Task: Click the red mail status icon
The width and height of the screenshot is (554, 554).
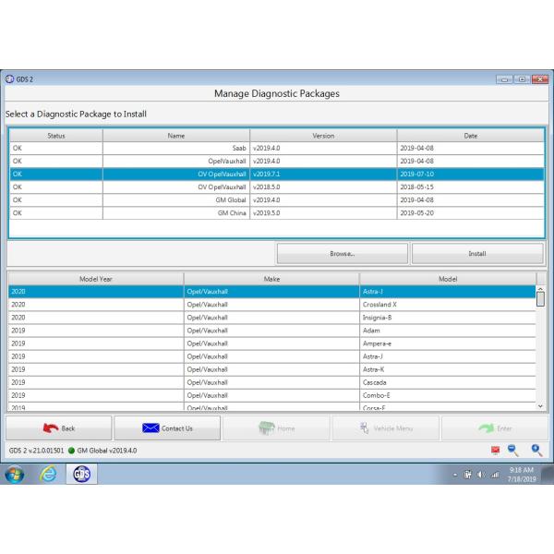Action: (x=495, y=451)
